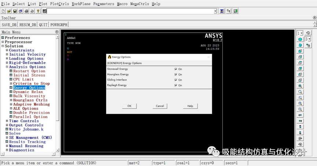
Task: Click OK in Energy Options dialog
Action: (130, 106)
